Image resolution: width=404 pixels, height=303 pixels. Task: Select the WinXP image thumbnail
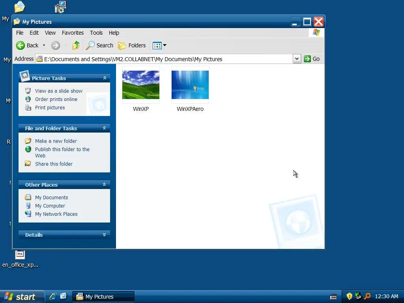pos(141,85)
